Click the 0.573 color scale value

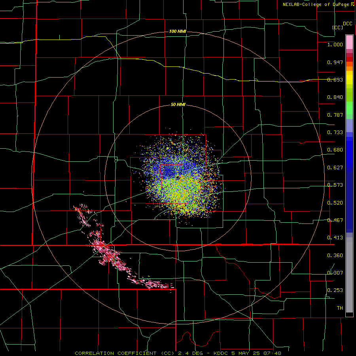pyautogui.click(x=335, y=185)
